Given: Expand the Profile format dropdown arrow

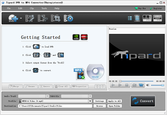Looking at the screenshot, I should 90,101.
